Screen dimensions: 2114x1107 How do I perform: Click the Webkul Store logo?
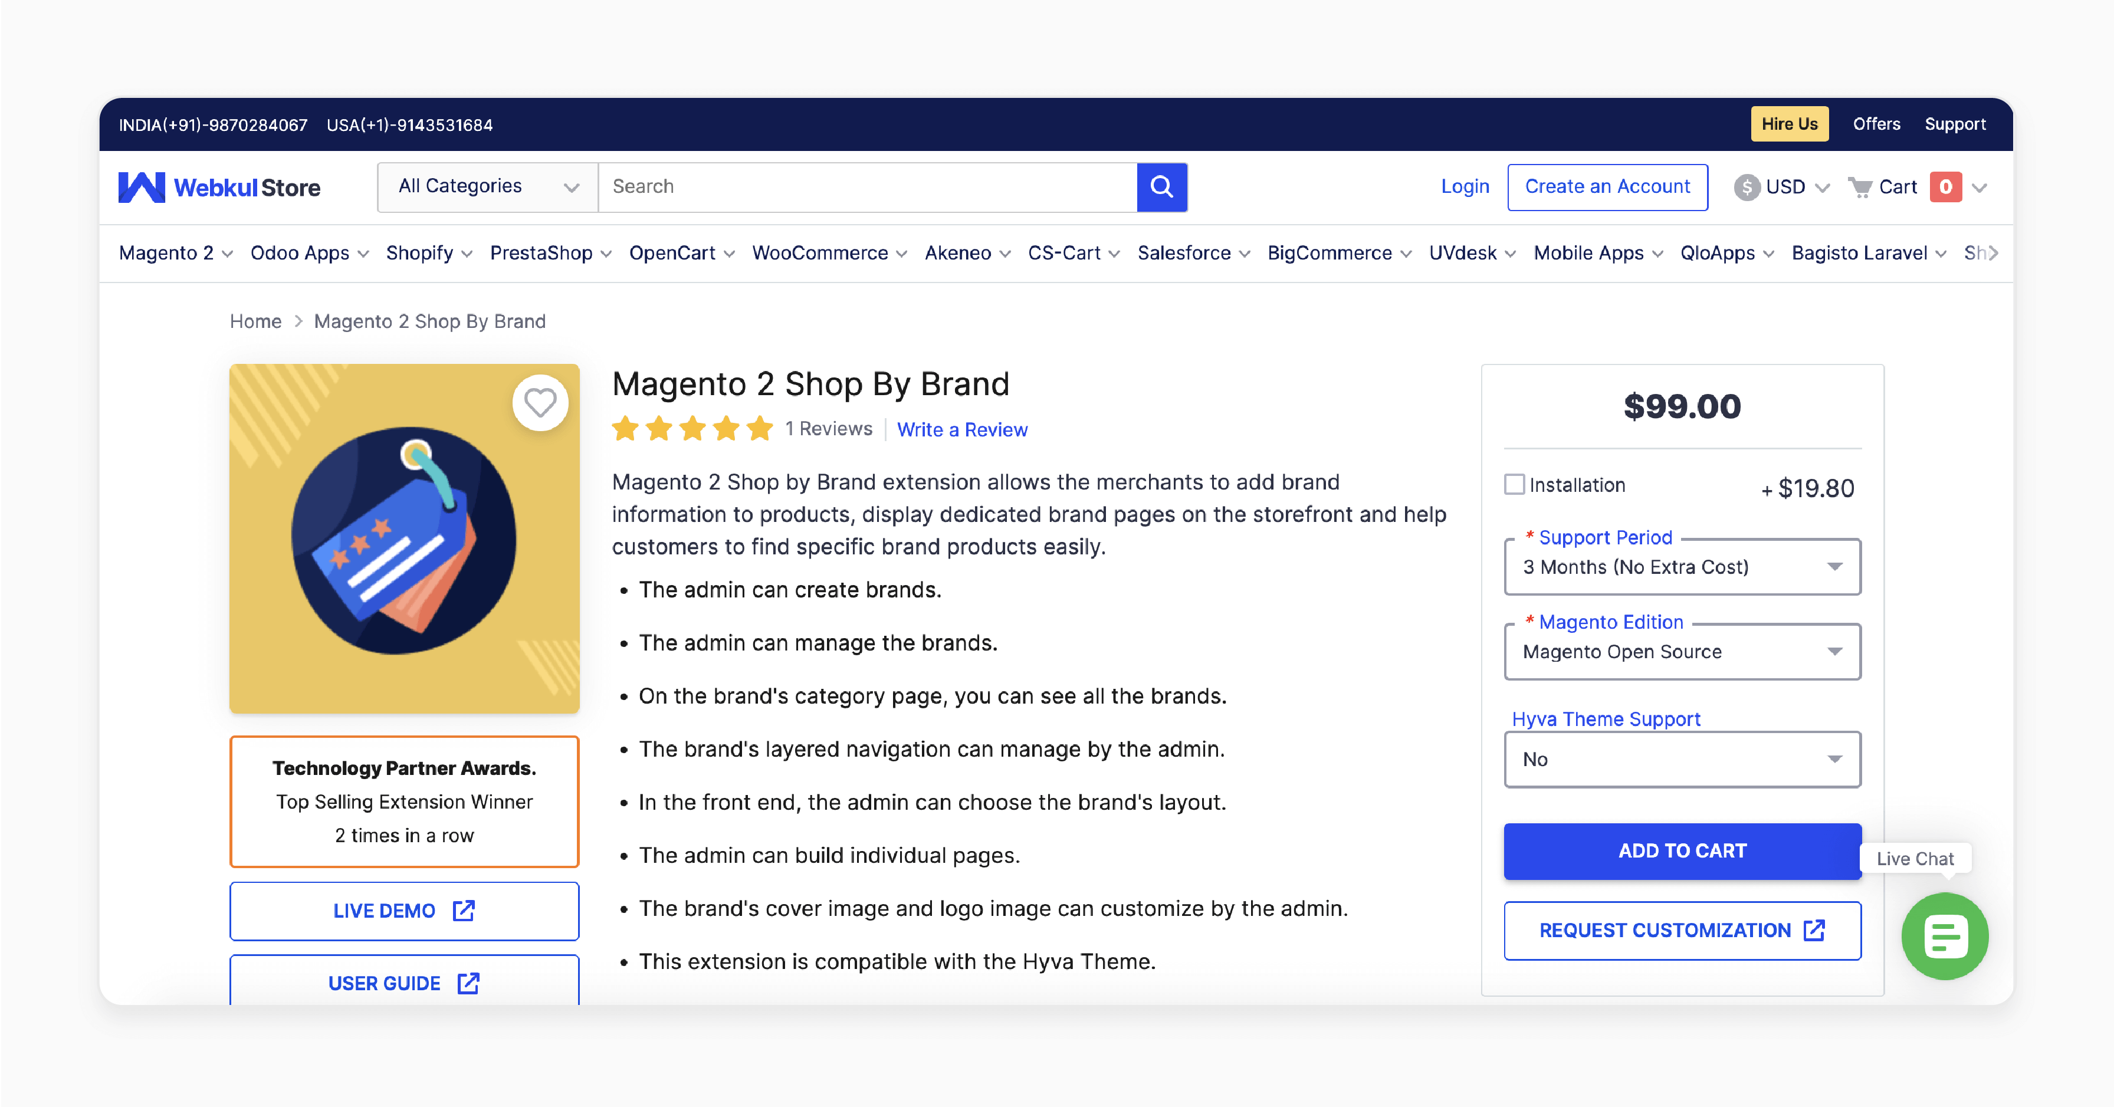[219, 187]
